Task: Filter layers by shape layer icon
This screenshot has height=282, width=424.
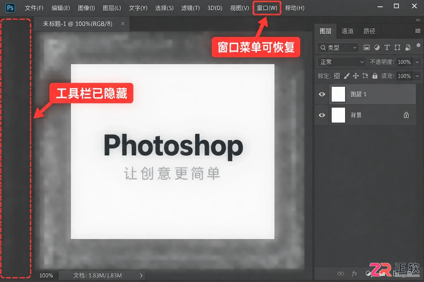Action: coord(397,48)
